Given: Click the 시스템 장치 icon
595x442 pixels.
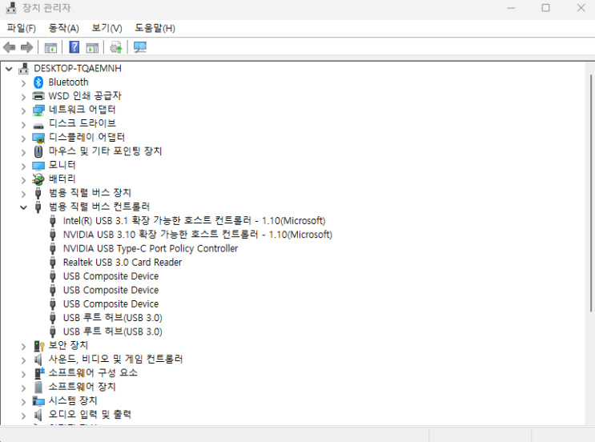Looking at the screenshot, I should [x=38, y=400].
